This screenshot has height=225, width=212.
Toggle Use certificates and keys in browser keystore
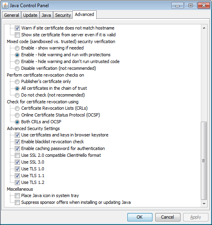pos(17,135)
